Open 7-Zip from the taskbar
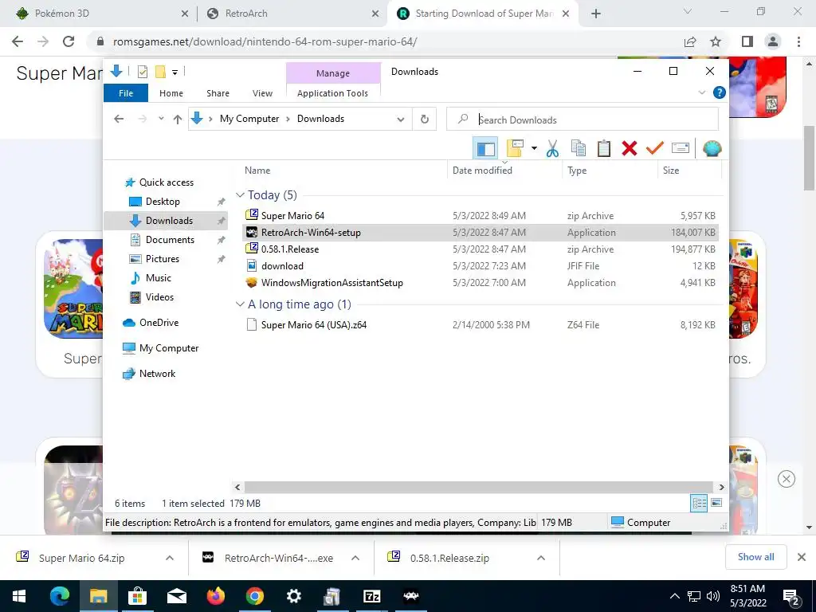 point(371,596)
